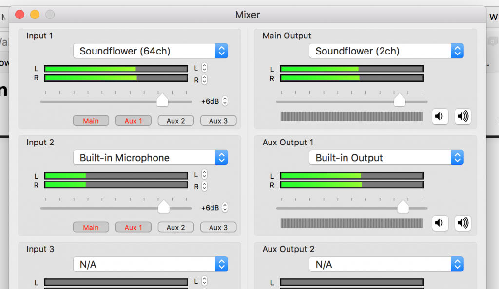499x289 pixels.
Task: Open Input 1 Soundflower (64ch) device dropdown
Action: pyautogui.click(x=151, y=51)
